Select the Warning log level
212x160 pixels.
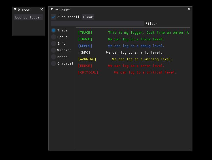coord(54,50)
